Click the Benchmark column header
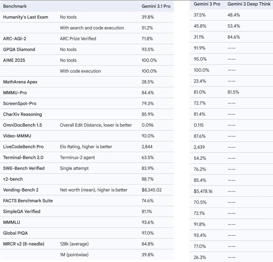Image resolution: width=273 pixels, height=262 pixels. 15,6
